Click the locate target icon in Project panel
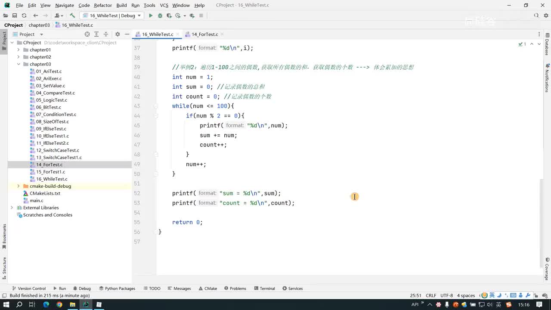The image size is (551, 310). coord(87,34)
